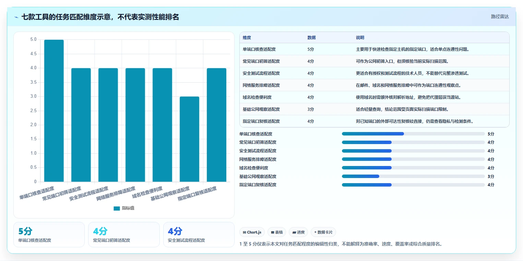Screen dimensions: 523x261
Task: Click the 安全测试流程适配度 bar in chart
Action: point(108,125)
